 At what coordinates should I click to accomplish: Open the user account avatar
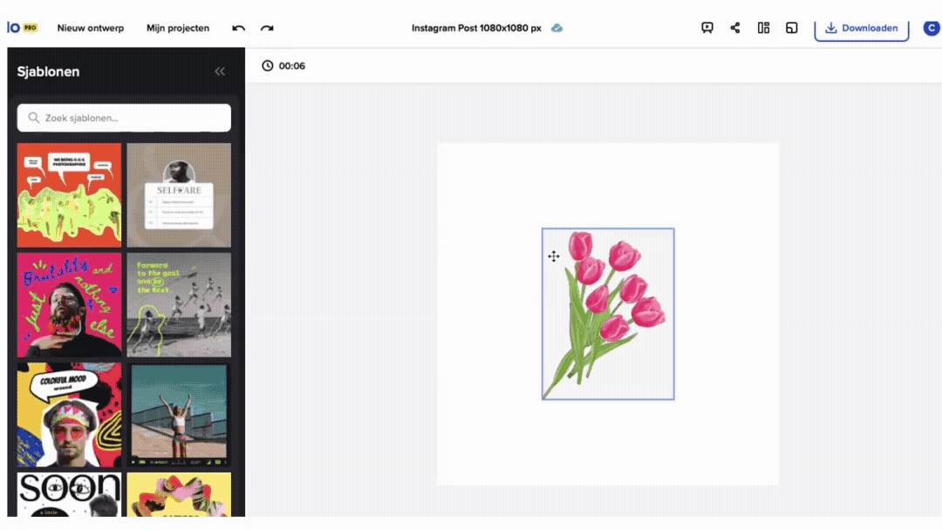coord(932,28)
